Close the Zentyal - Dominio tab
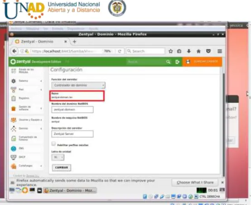 pyautogui.click(x=66, y=42)
